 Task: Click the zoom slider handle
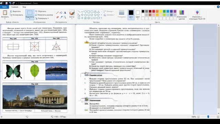coord(208,117)
